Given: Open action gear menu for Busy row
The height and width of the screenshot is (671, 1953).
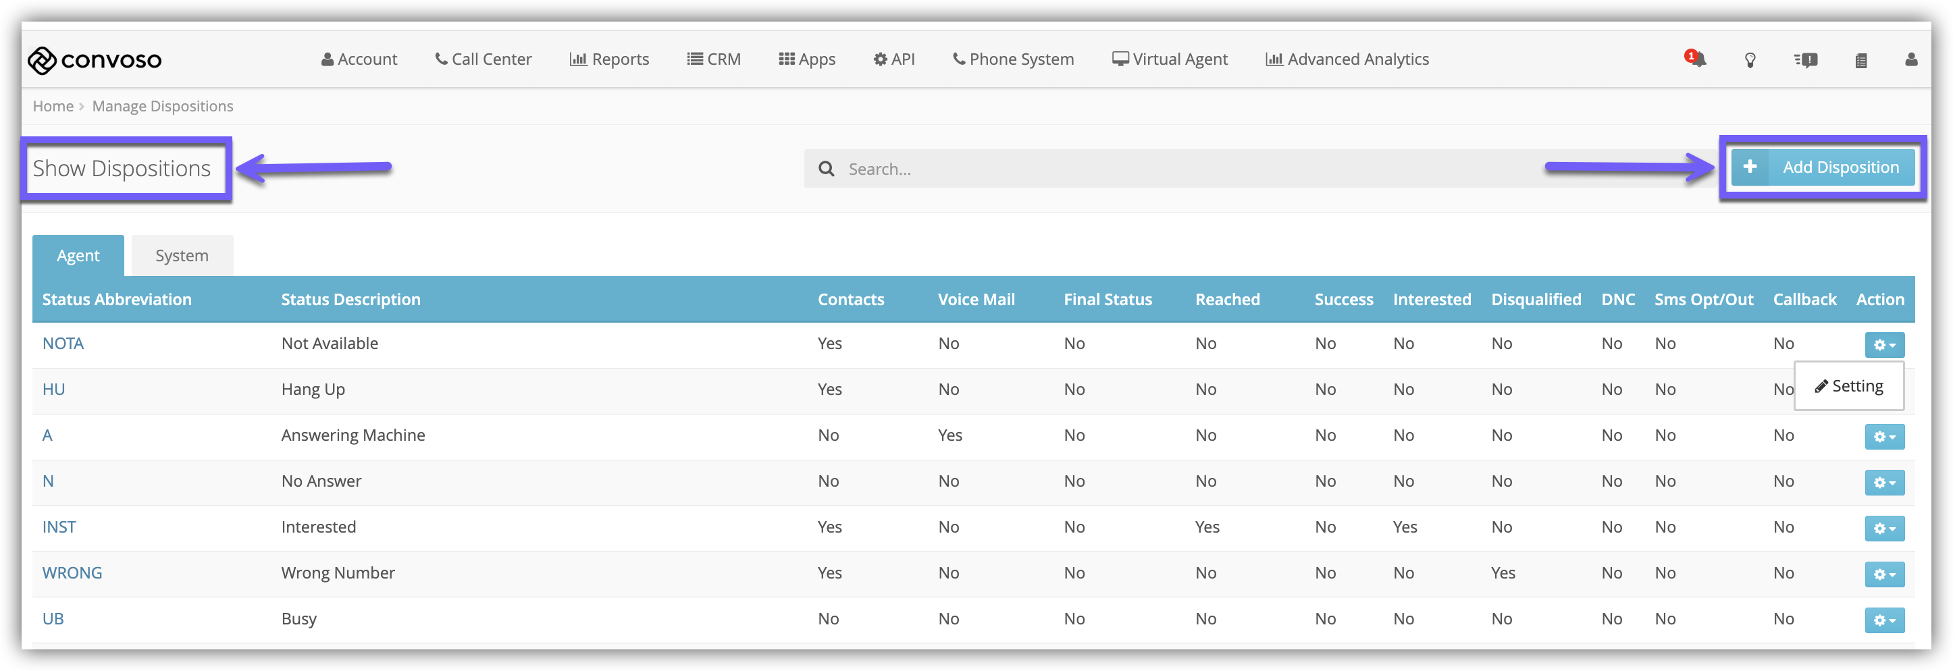Looking at the screenshot, I should click(x=1884, y=620).
